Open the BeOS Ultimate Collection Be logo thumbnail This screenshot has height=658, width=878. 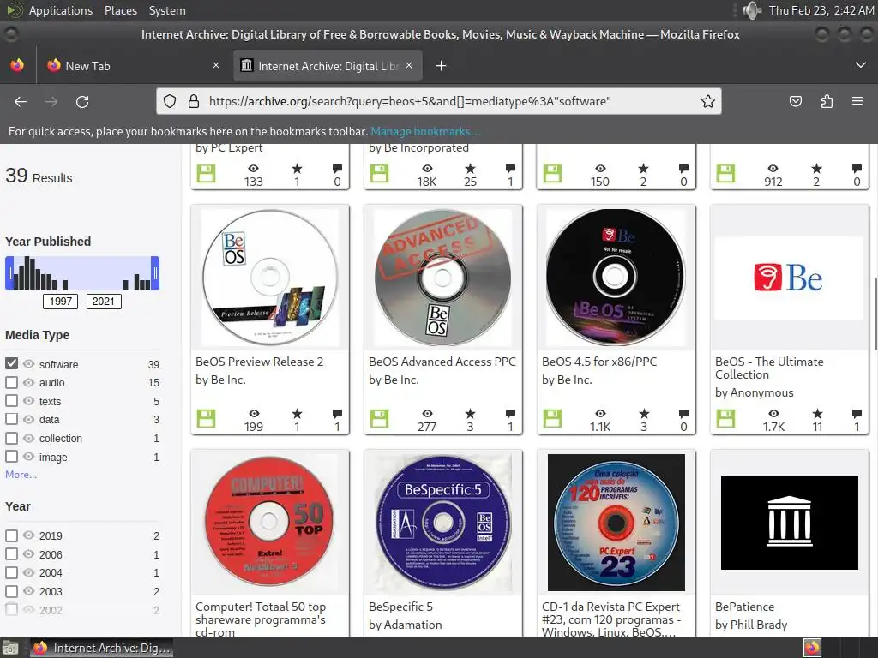click(x=789, y=278)
